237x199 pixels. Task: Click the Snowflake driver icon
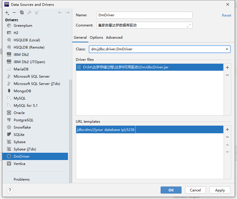tap(9, 127)
